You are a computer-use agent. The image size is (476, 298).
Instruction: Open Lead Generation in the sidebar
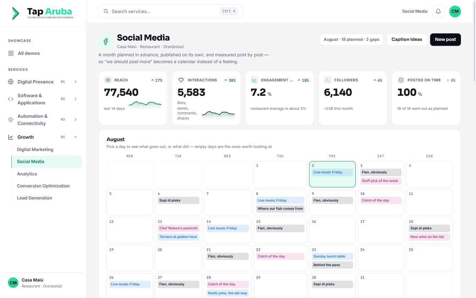34,198
